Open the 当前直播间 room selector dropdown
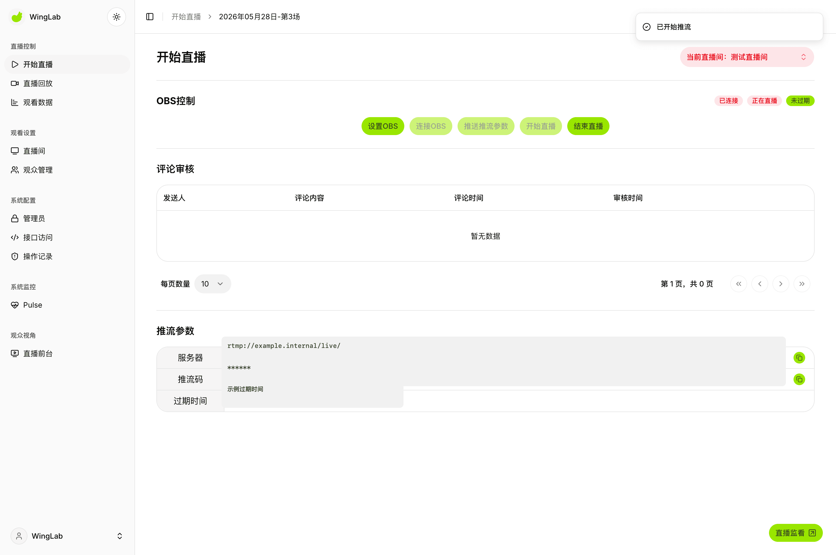Image resolution: width=836 pixels, height=555 pixels. tap(747, 57)
